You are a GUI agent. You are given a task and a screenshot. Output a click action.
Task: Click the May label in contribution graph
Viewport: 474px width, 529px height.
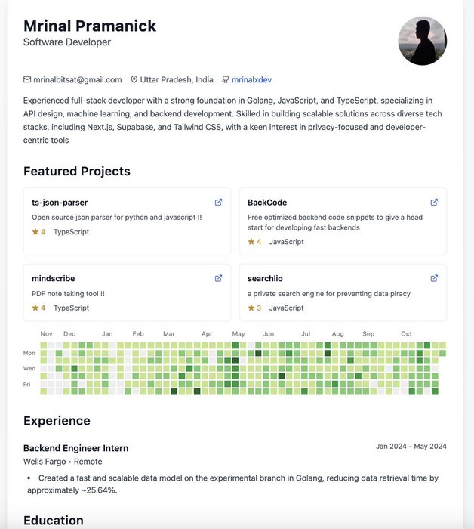coord(239,334)
